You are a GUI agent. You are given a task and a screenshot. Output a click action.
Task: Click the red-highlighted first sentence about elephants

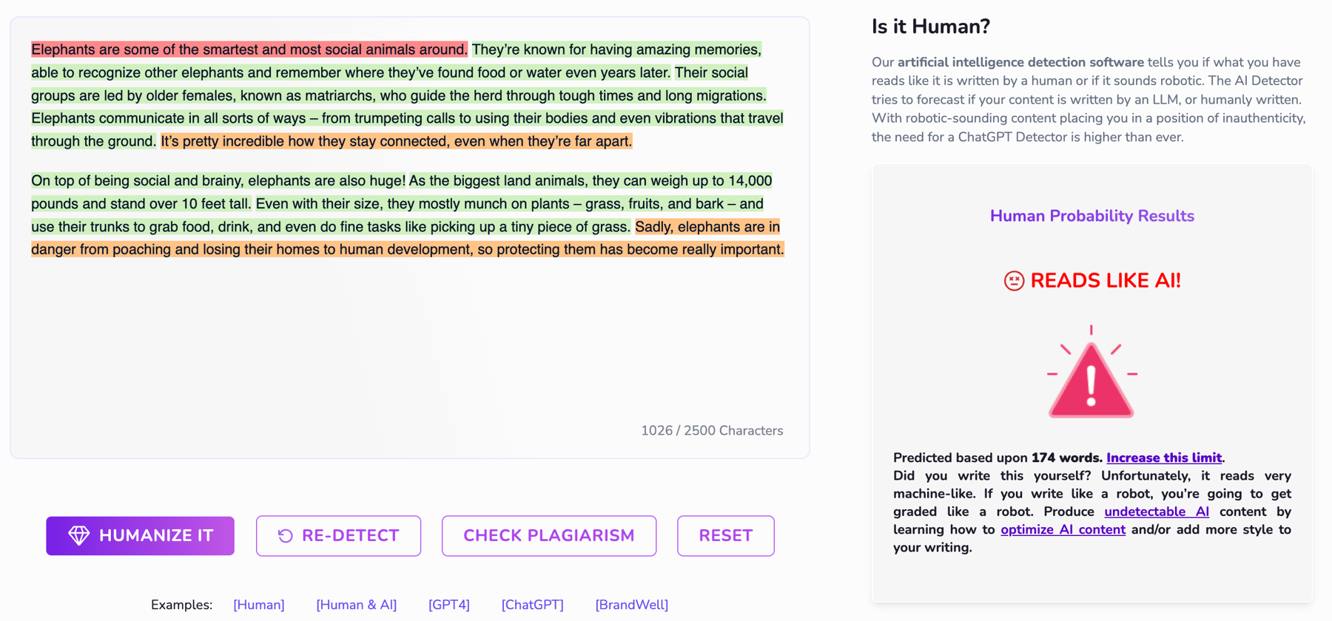point(249,50)
